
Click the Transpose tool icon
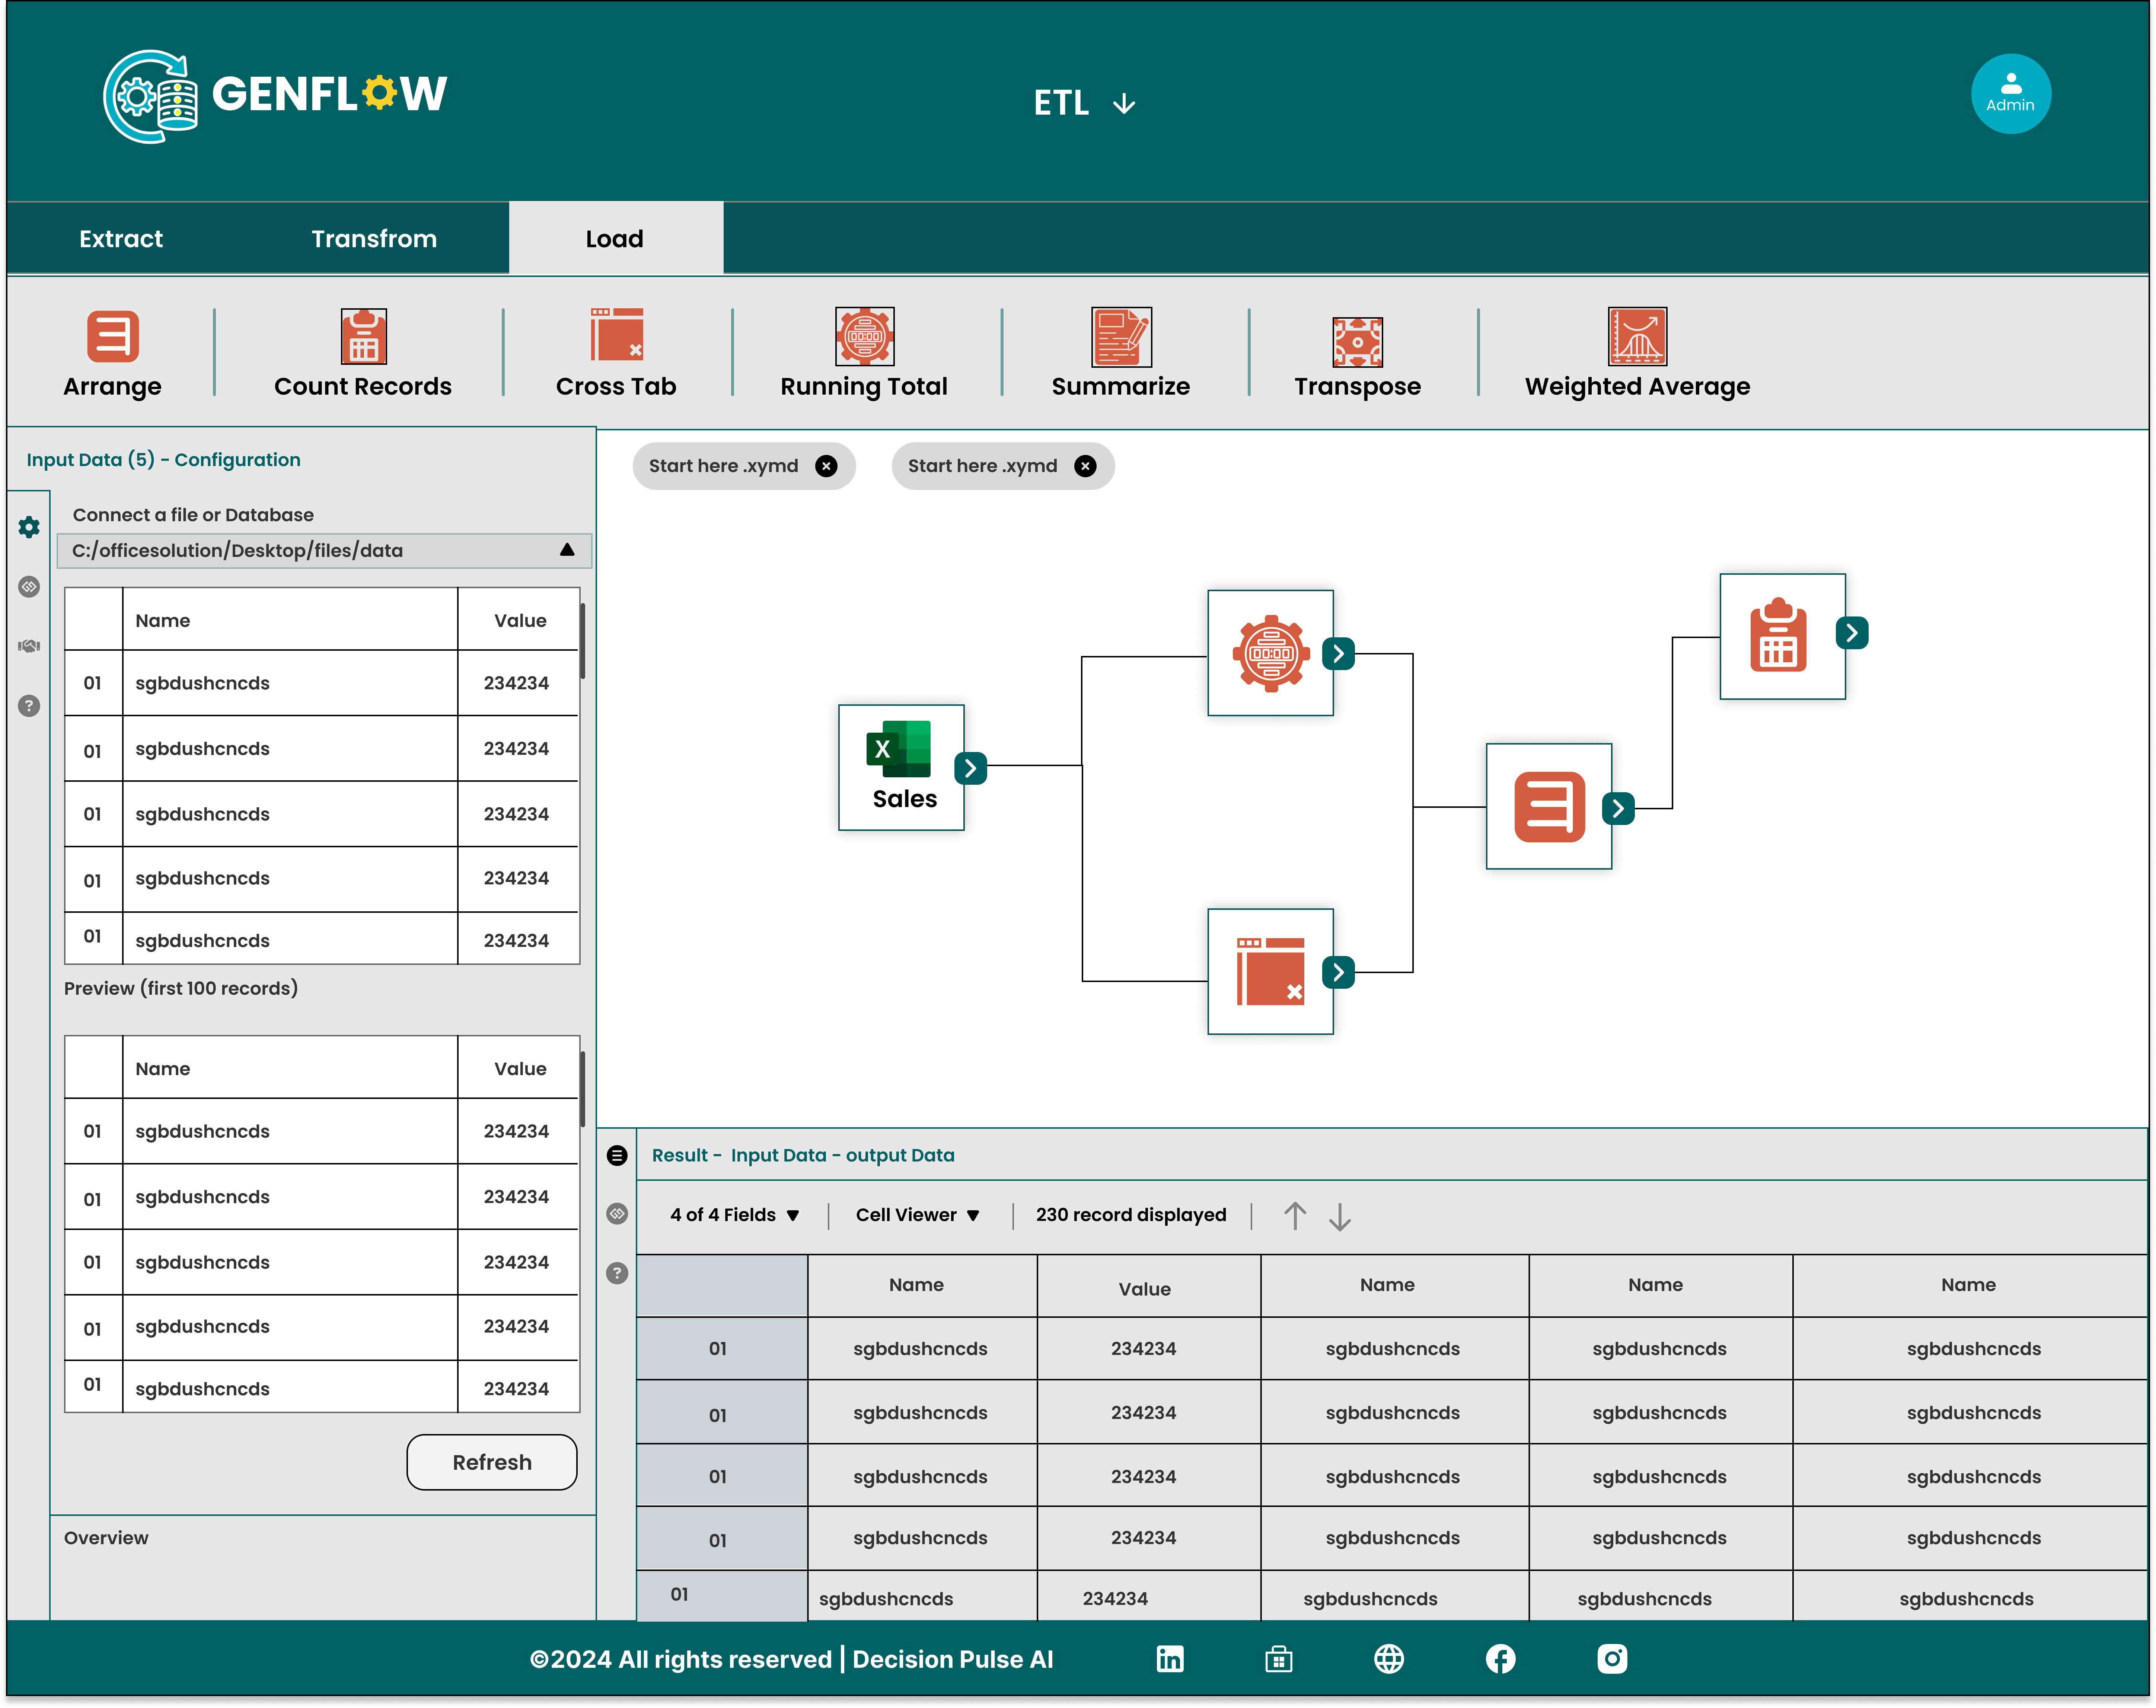point(1357,342)
